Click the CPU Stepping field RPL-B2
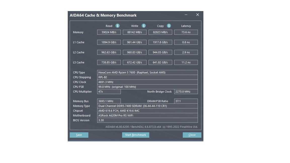This screenshot has height=163, width=290. point(148,77)
